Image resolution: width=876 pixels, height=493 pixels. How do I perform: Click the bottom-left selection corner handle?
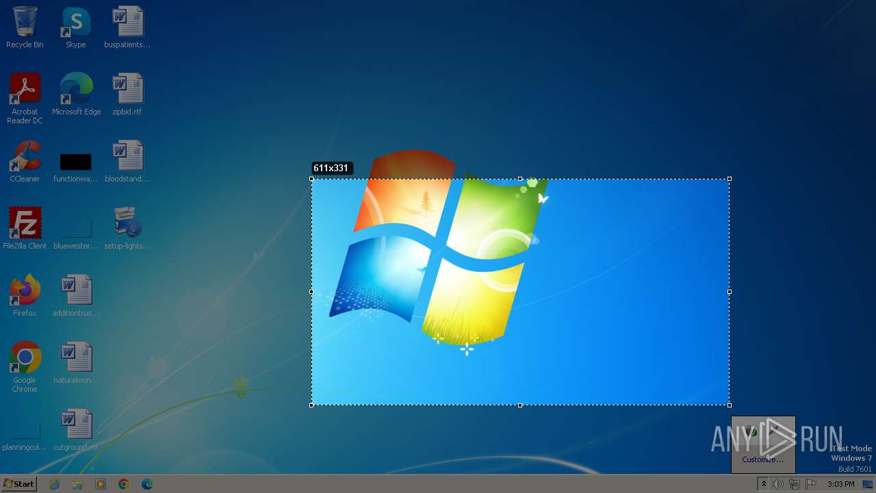(x=311, y=405)
